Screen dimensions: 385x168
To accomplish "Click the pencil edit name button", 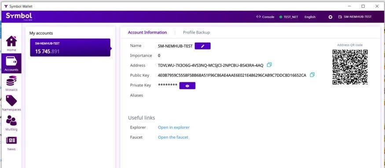I will point(202,46).
